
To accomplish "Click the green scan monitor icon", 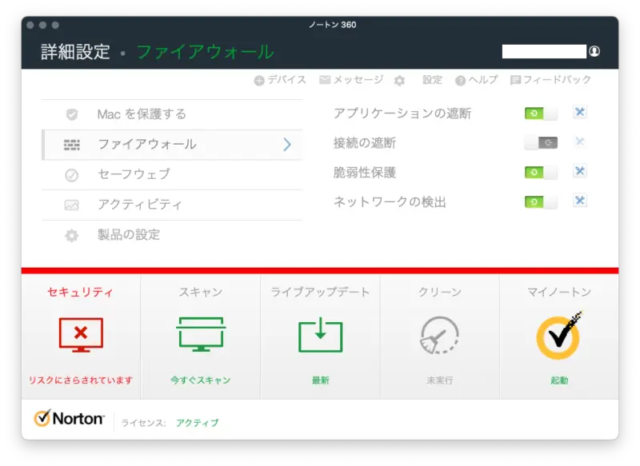I will tap(201, 334).
